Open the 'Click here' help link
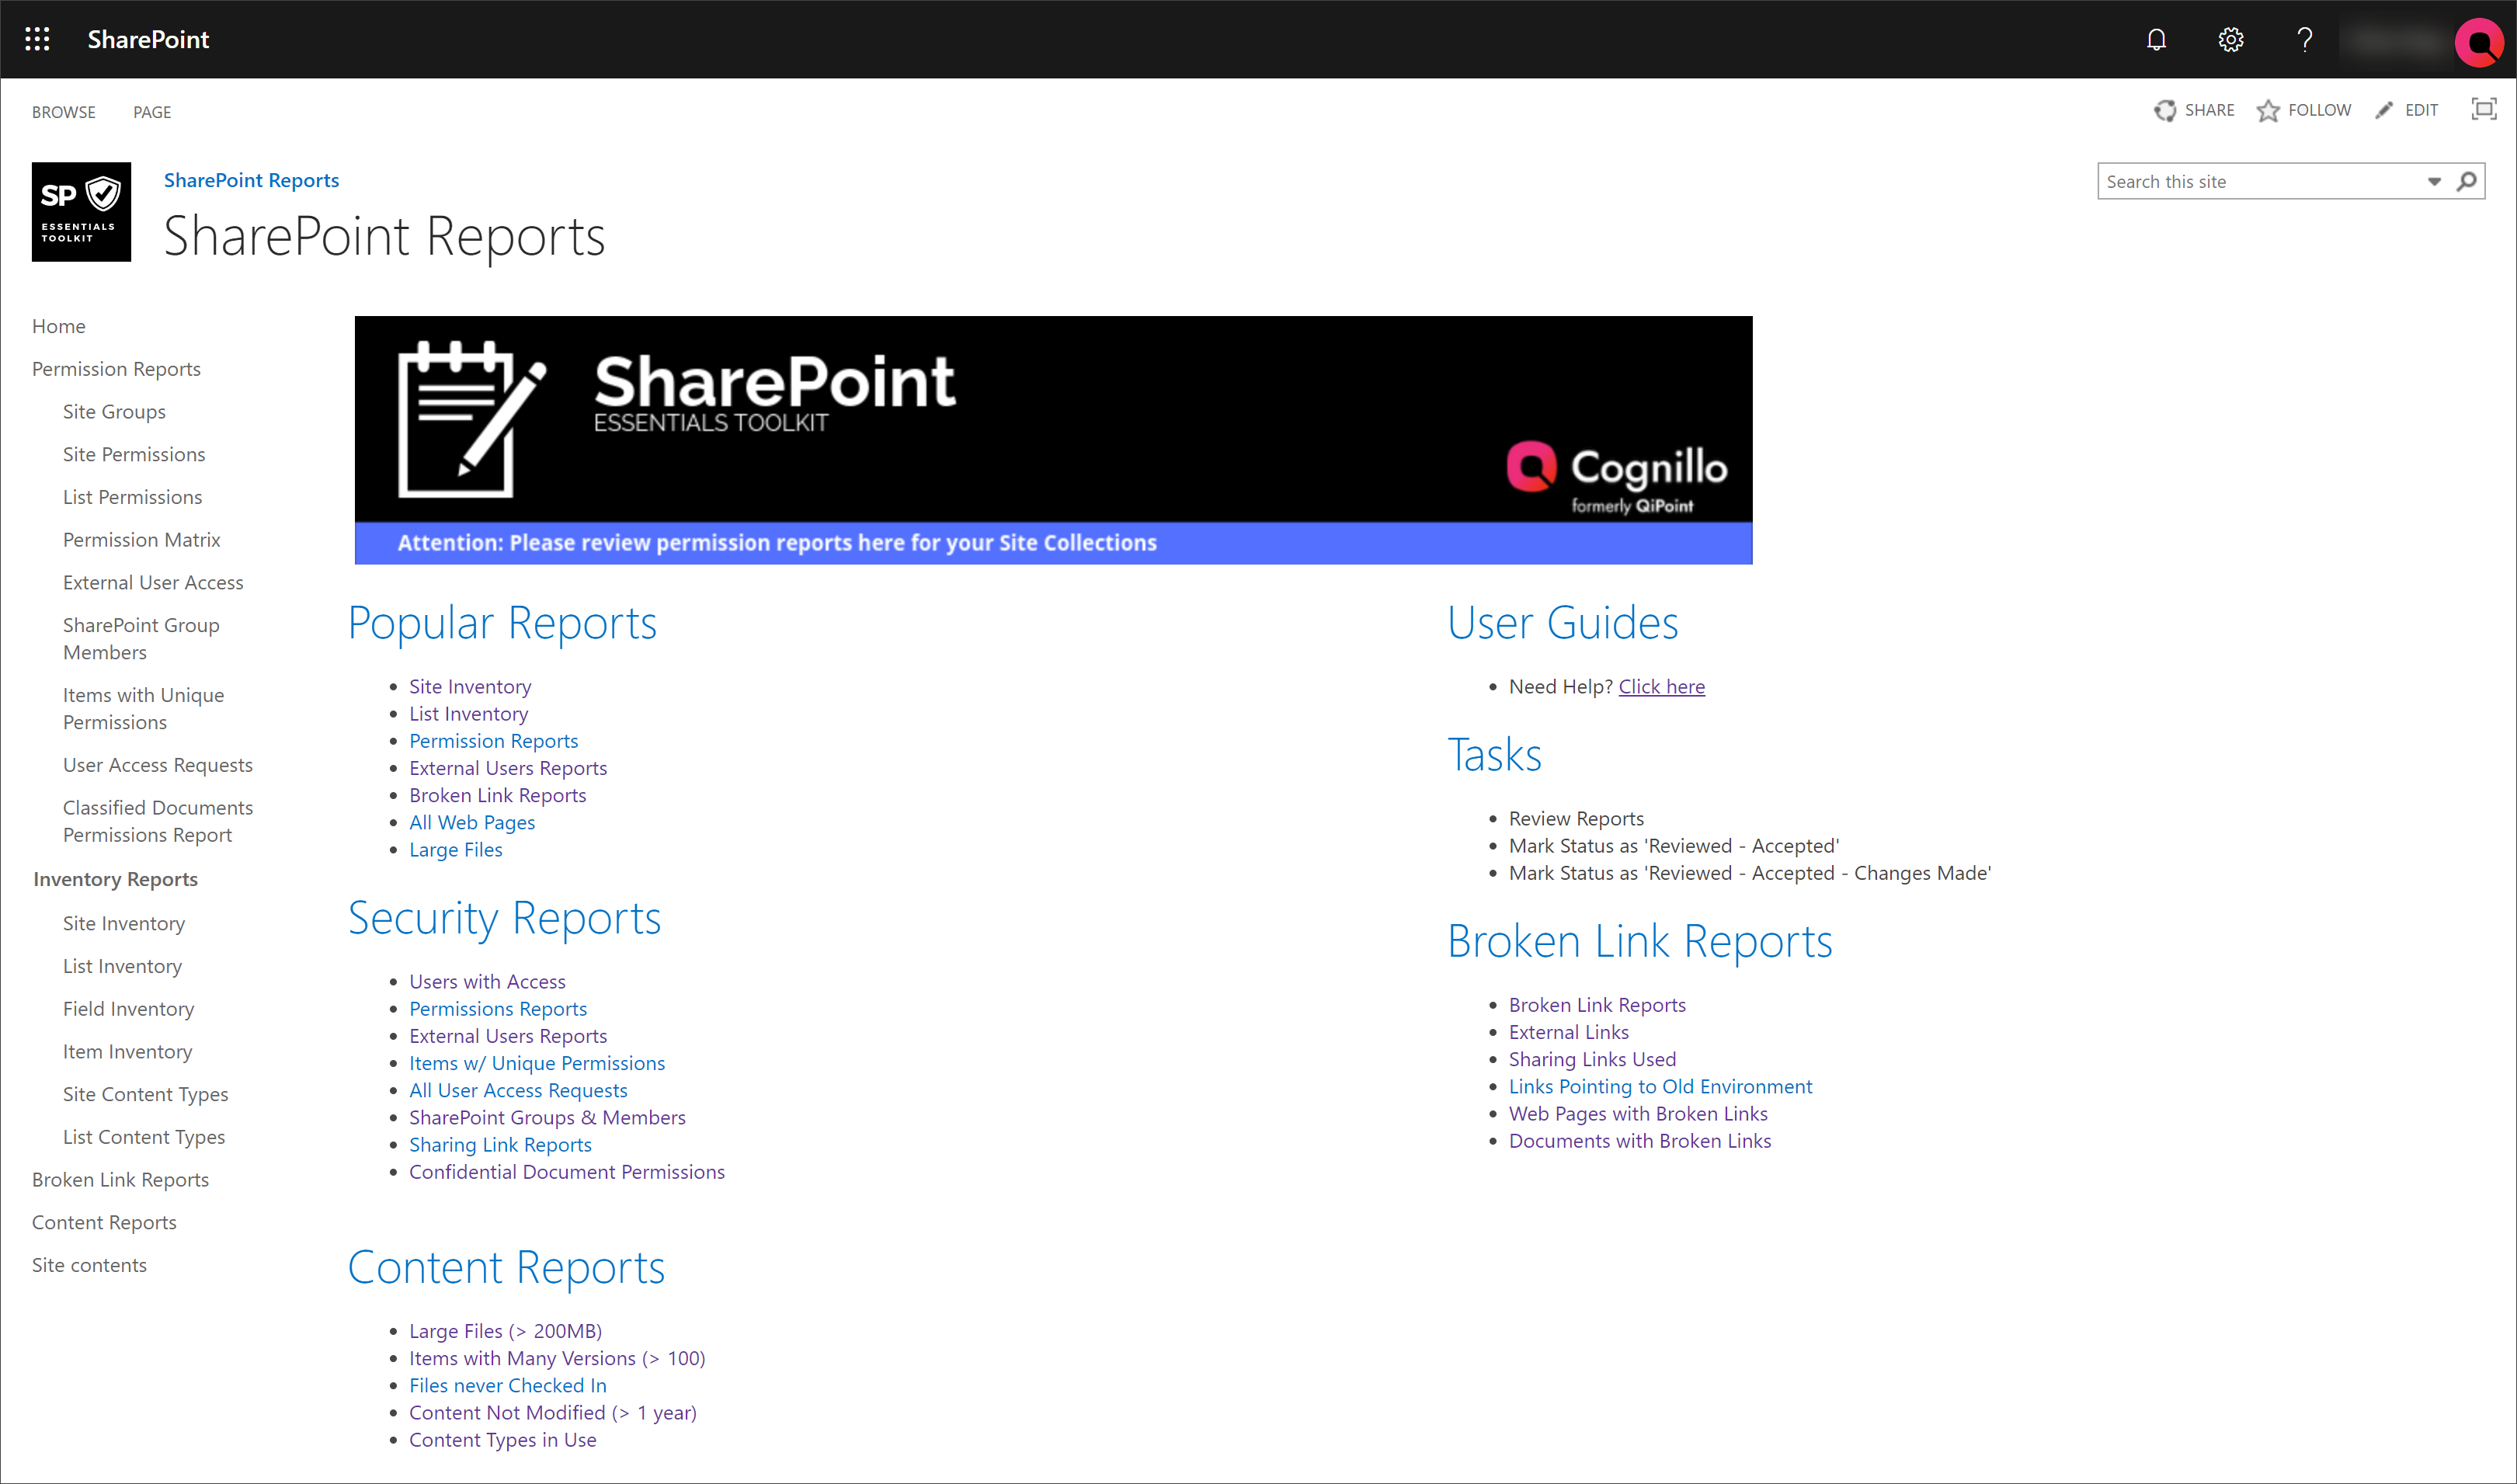Viewport: 2517px width, 1484px height. [1661, 687]
